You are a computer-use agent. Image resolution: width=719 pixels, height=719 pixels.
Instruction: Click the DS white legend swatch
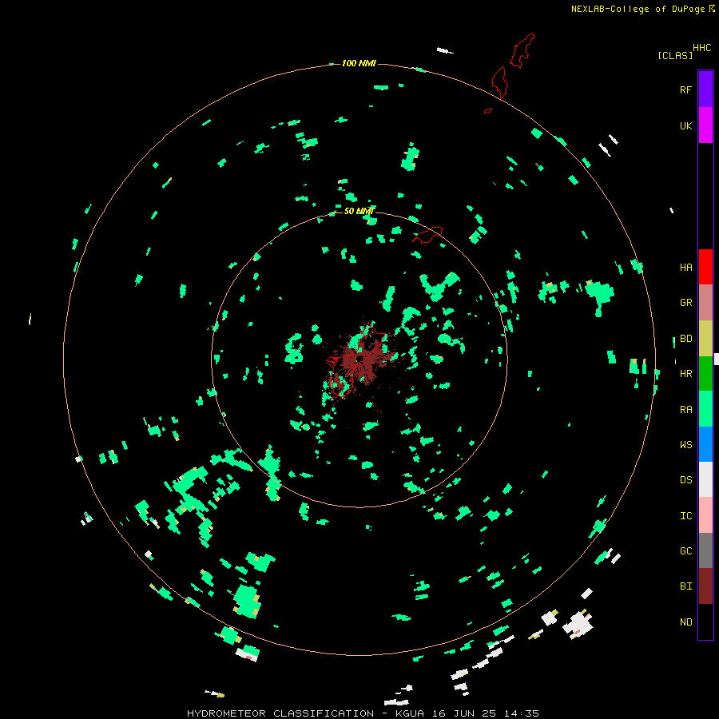[705, 479]
